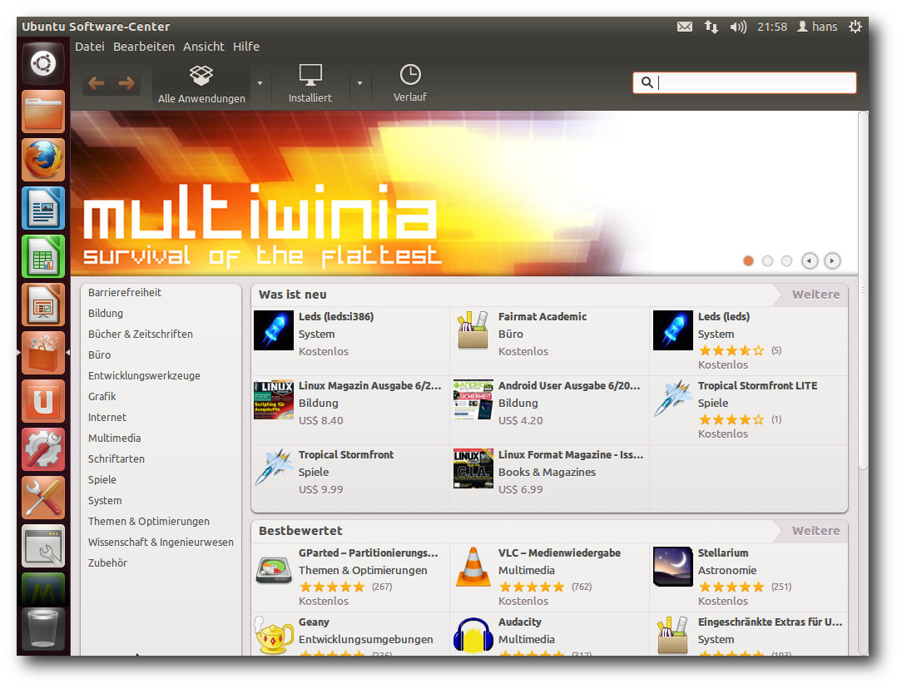
Task: Click the Leds (leds:i386) LED icon
Action: point(274,330)
